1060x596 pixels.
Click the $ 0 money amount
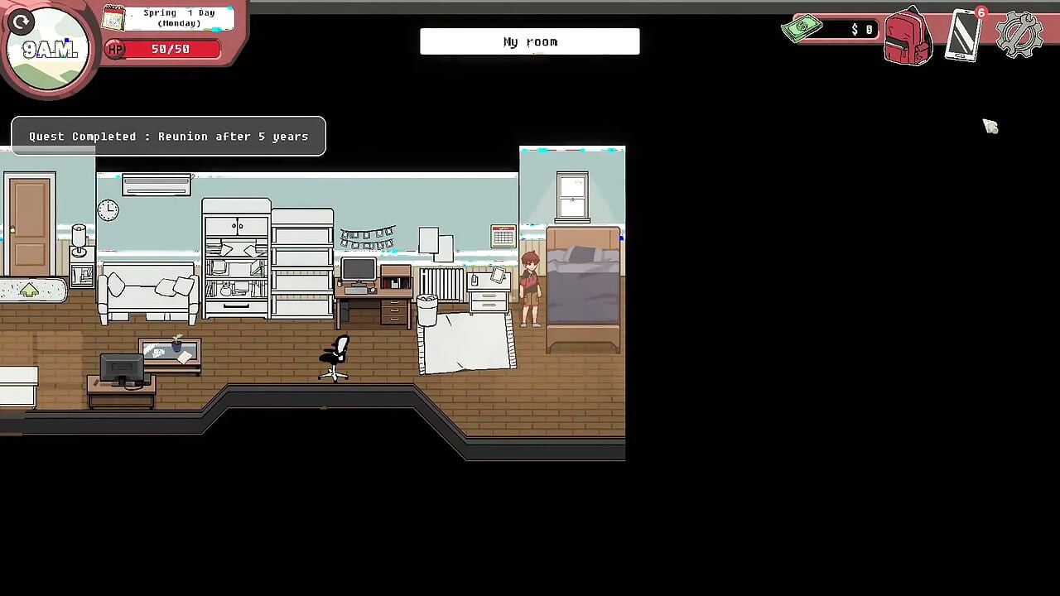pos(862,30)
